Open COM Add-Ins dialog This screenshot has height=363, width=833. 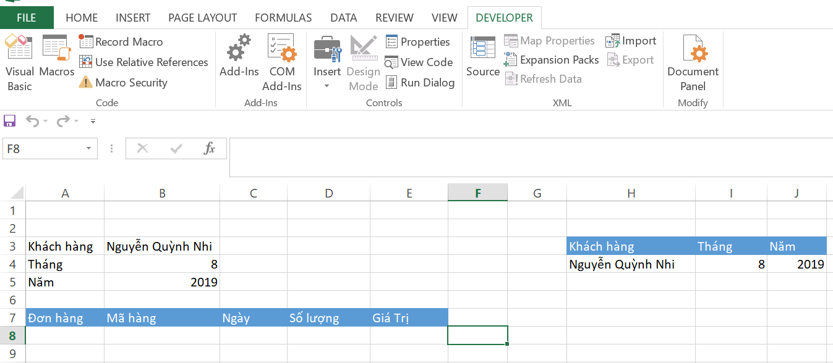click(281, 63)
